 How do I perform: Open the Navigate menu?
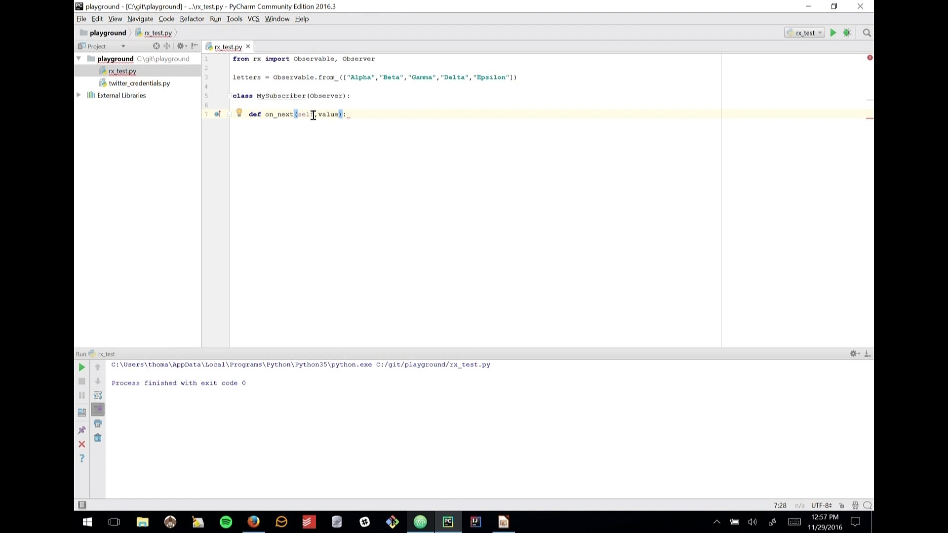tap(140, 19)
